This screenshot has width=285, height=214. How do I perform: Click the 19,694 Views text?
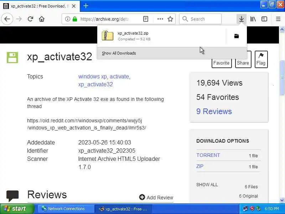pos(219,83)
